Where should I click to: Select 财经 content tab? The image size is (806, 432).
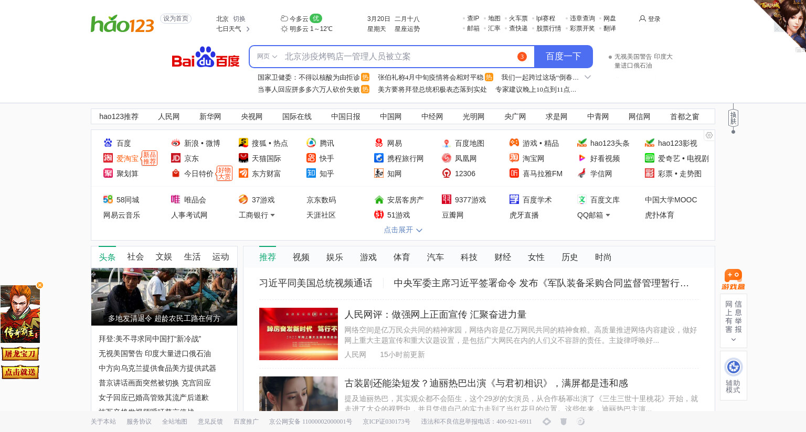pyautogui.click(x=503, y=257)
